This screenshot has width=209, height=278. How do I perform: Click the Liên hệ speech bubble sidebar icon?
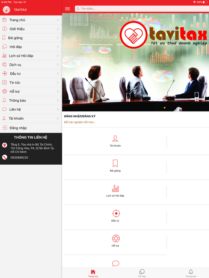coord(4,109)
